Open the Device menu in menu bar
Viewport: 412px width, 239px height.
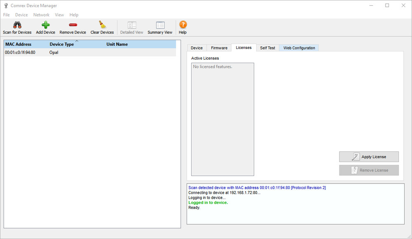21,15
